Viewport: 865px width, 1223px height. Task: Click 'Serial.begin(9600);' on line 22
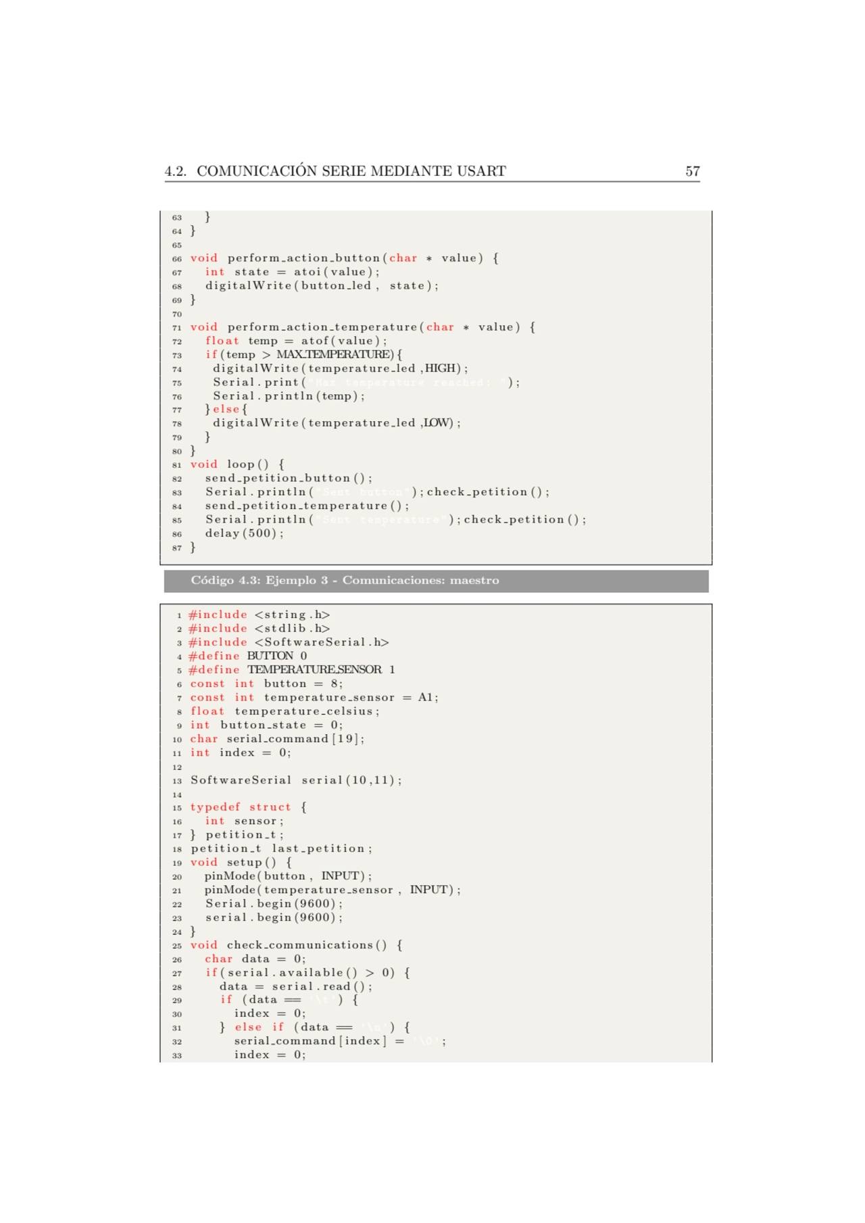(274, 904)
